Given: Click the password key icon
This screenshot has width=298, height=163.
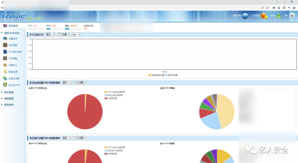Looking at the screenshot, I should pos(289,8).
